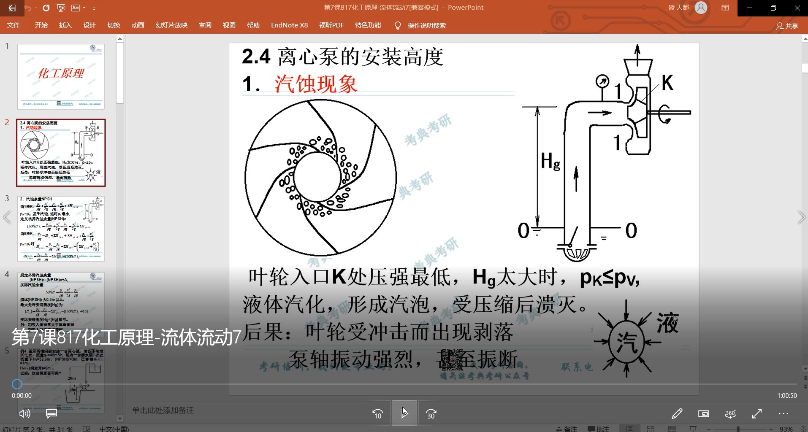Go to next item with right chevron
Screen dimensions: 808x432
tap(802, 217)
